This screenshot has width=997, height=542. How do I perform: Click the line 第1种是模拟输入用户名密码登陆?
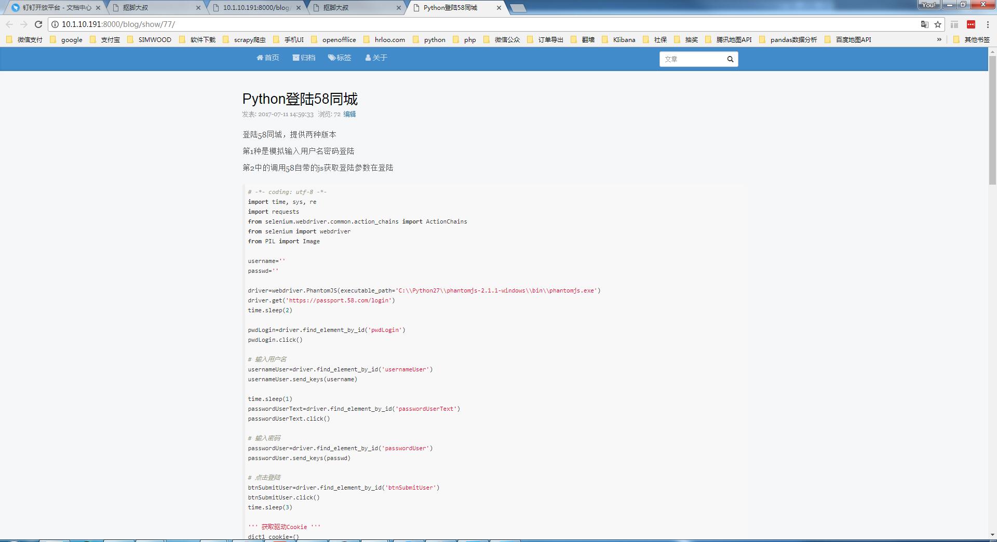[x=298, y=151]
